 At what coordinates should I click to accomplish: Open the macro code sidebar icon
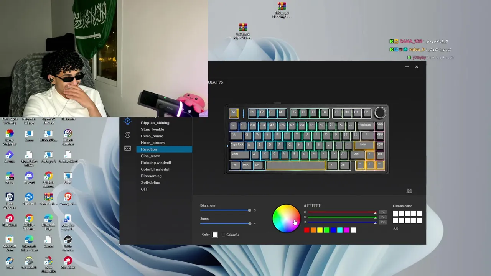tap(127, 149)
